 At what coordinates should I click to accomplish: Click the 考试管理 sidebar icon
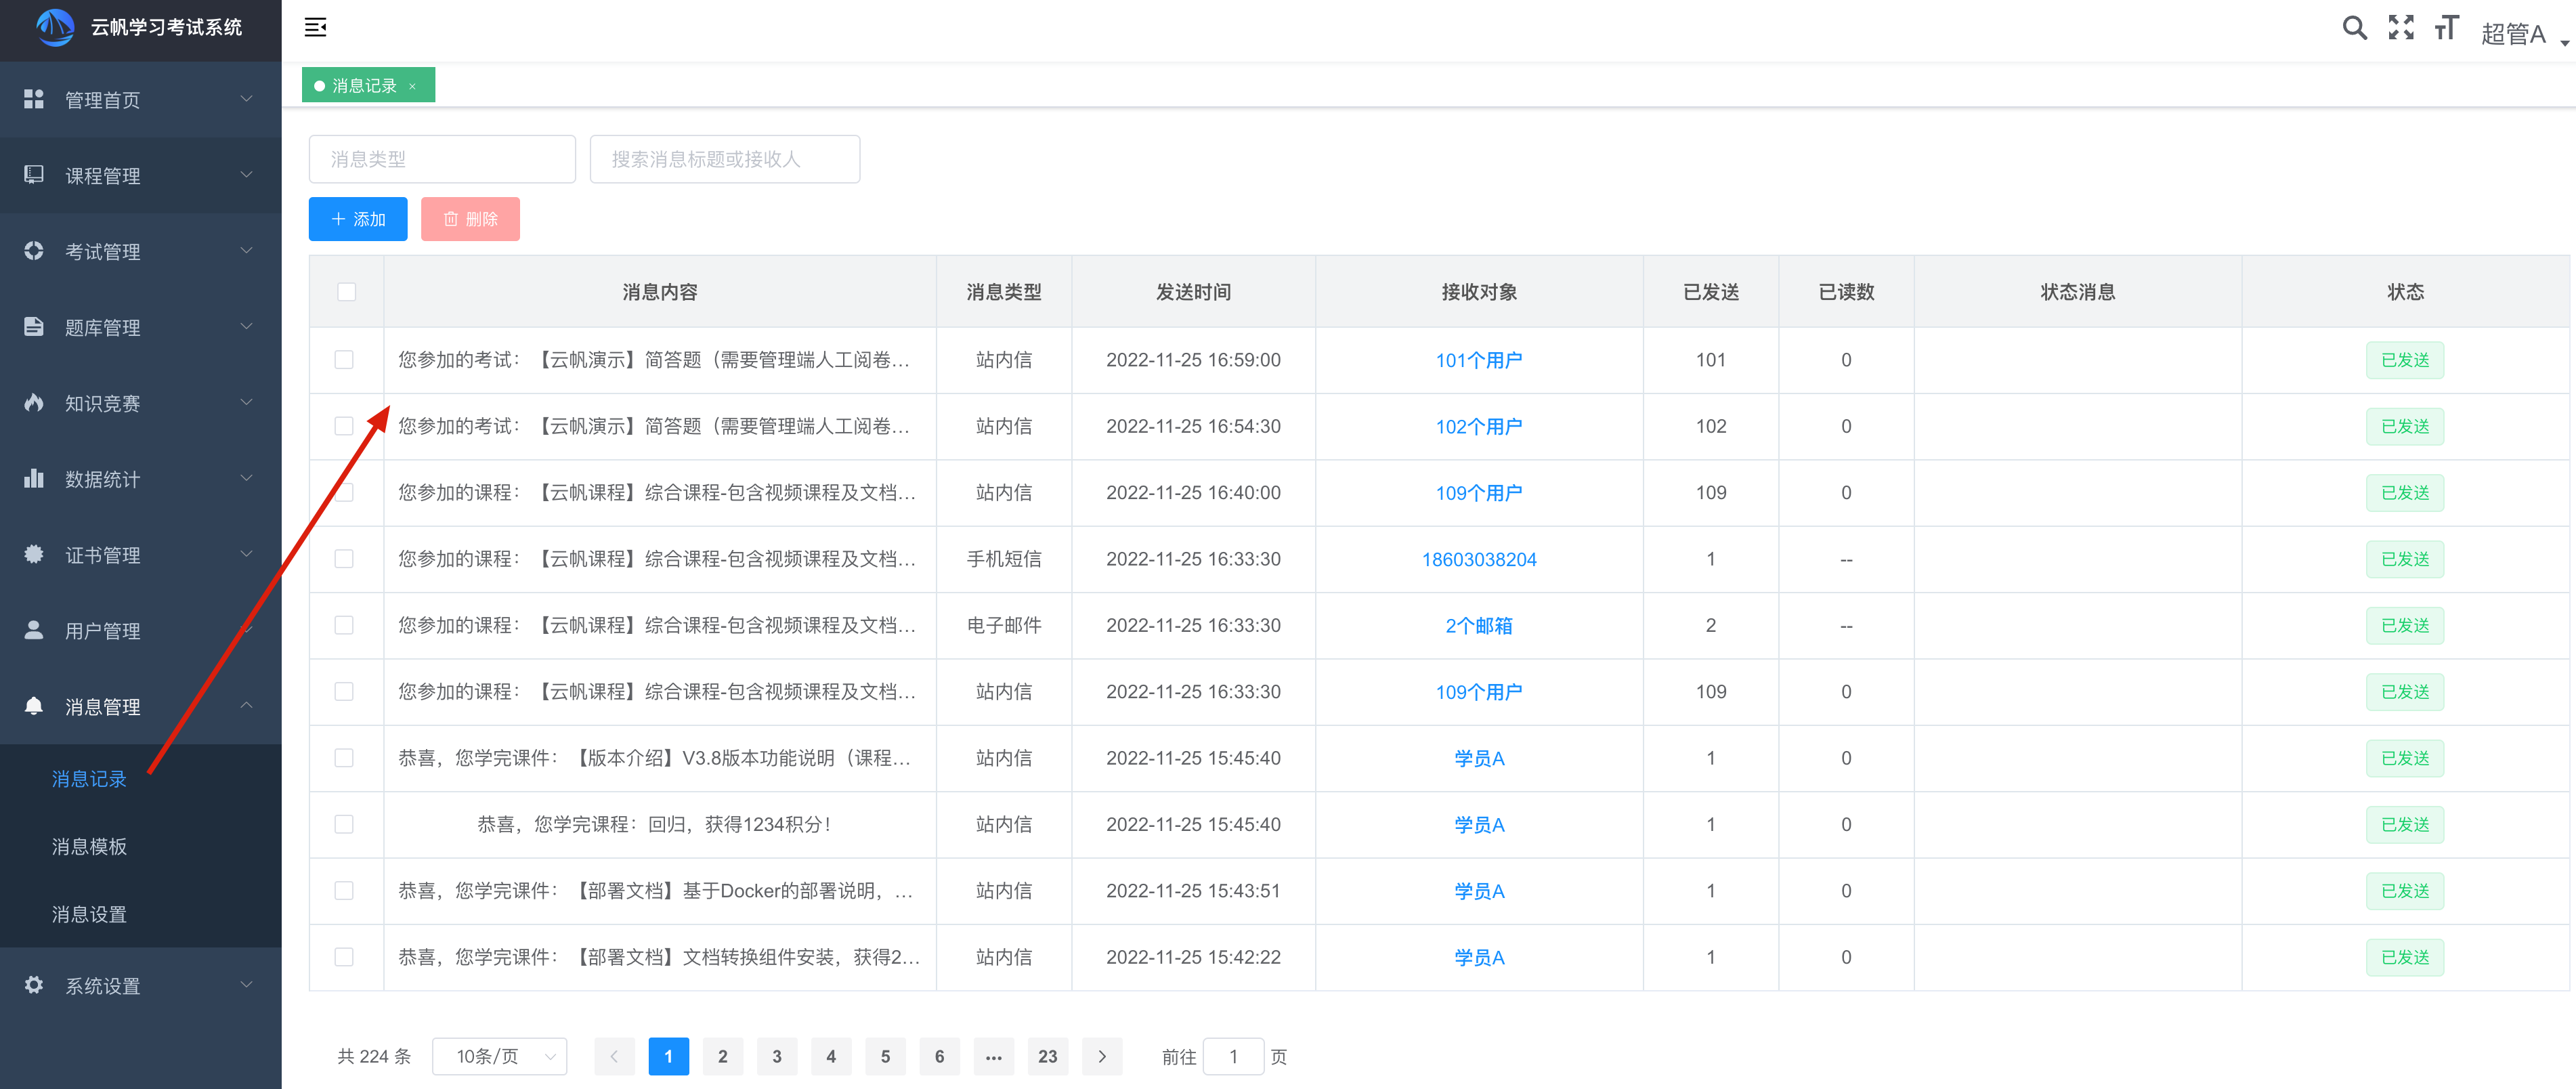coord(34,251)
